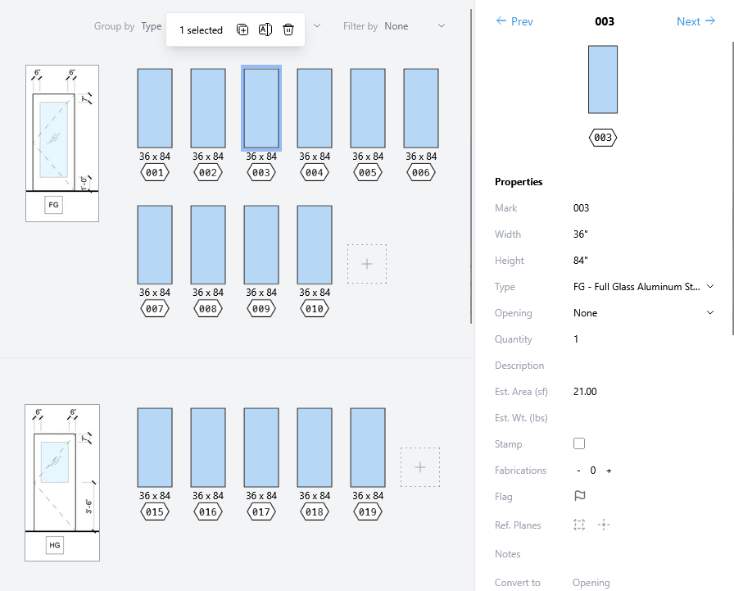Click the dashed-square Ref. Planes icon
Viewport: 734px width, 591px height.
pos(579,525)
